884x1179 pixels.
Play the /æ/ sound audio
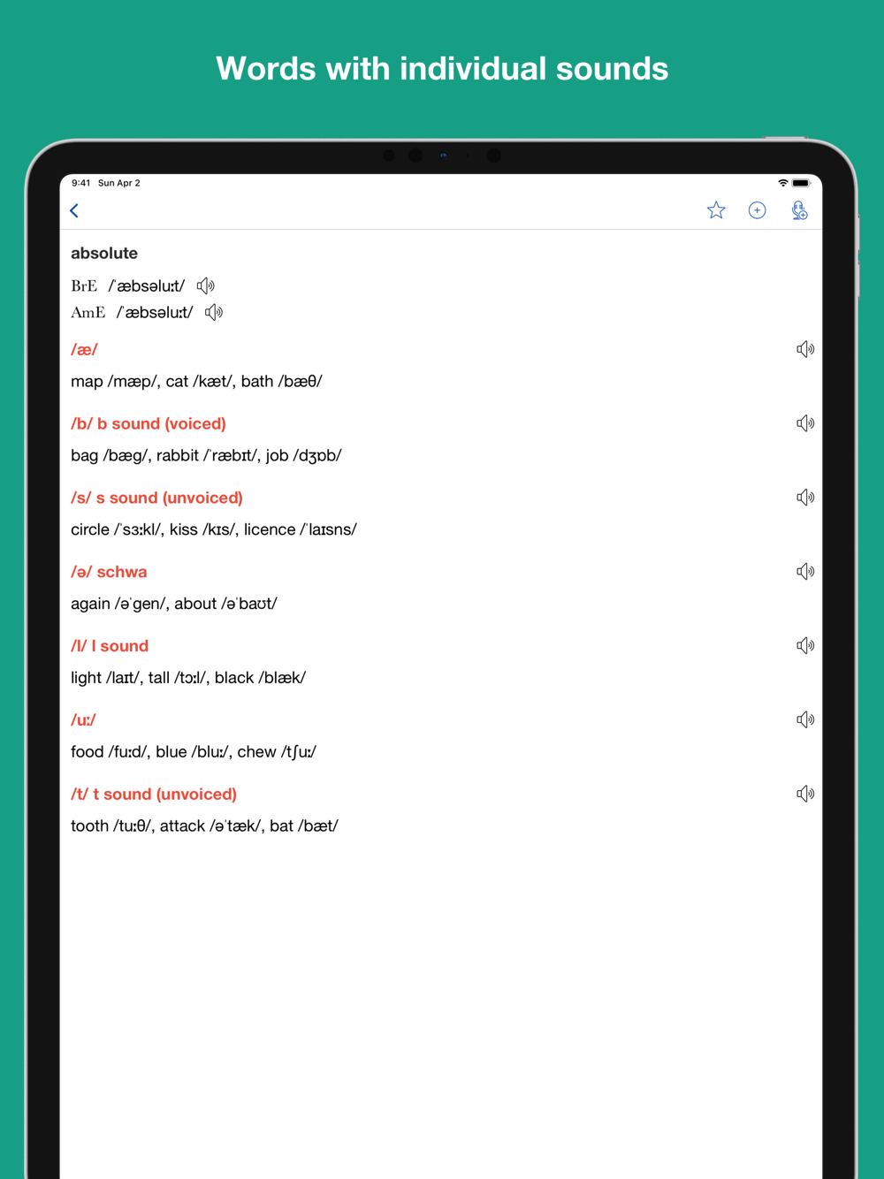[805, 349]
